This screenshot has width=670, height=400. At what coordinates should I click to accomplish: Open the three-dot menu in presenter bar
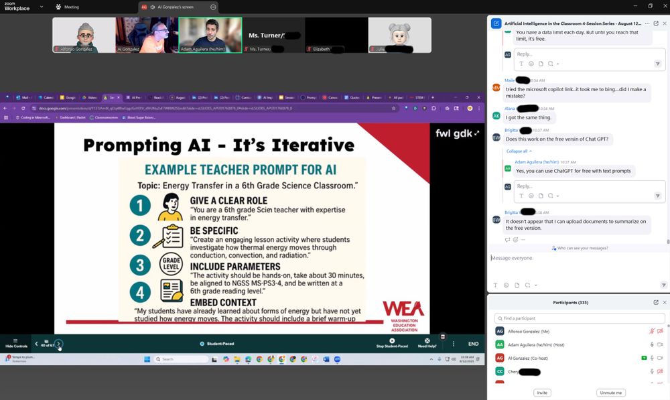(x=454, y=344)
